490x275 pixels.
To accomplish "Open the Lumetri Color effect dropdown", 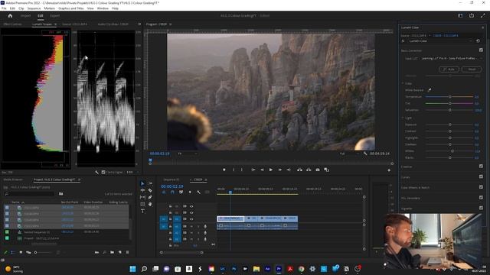I will (440, 40).
